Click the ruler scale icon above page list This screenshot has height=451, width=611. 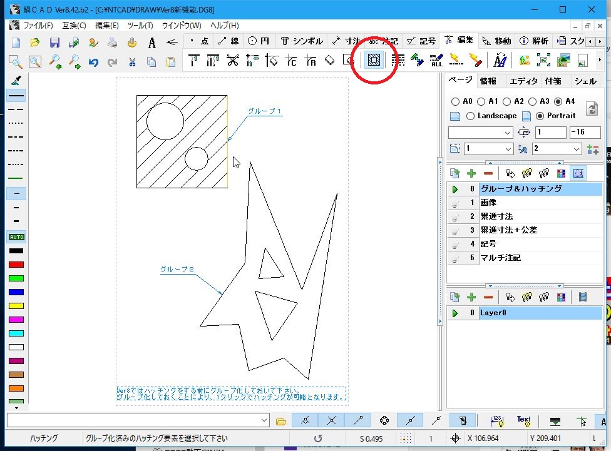pos(578,173)
